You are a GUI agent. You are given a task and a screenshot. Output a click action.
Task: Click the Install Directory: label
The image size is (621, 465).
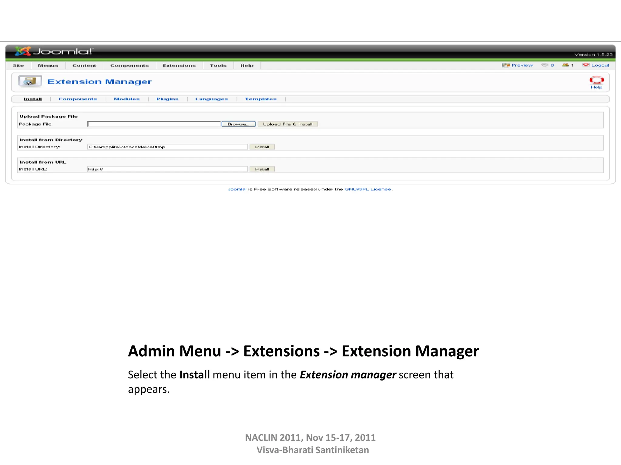[39, 147]
